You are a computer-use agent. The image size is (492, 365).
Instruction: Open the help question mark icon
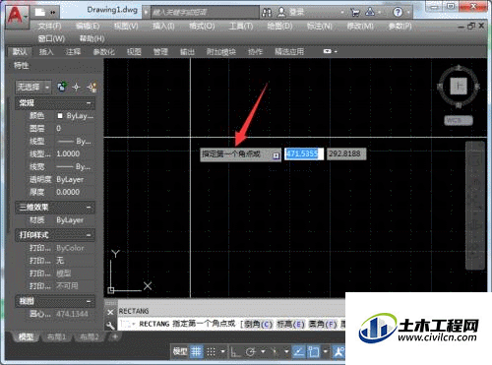(398, 12)
